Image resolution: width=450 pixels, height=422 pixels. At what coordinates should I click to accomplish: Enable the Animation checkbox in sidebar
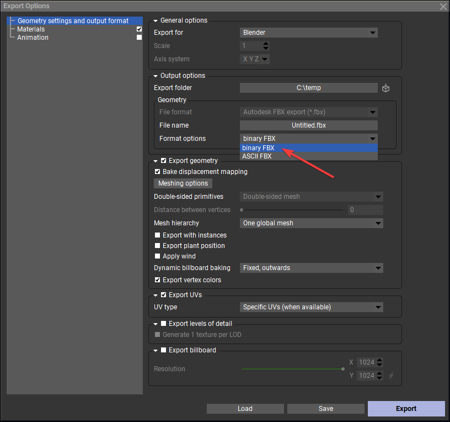click(139, 38)
